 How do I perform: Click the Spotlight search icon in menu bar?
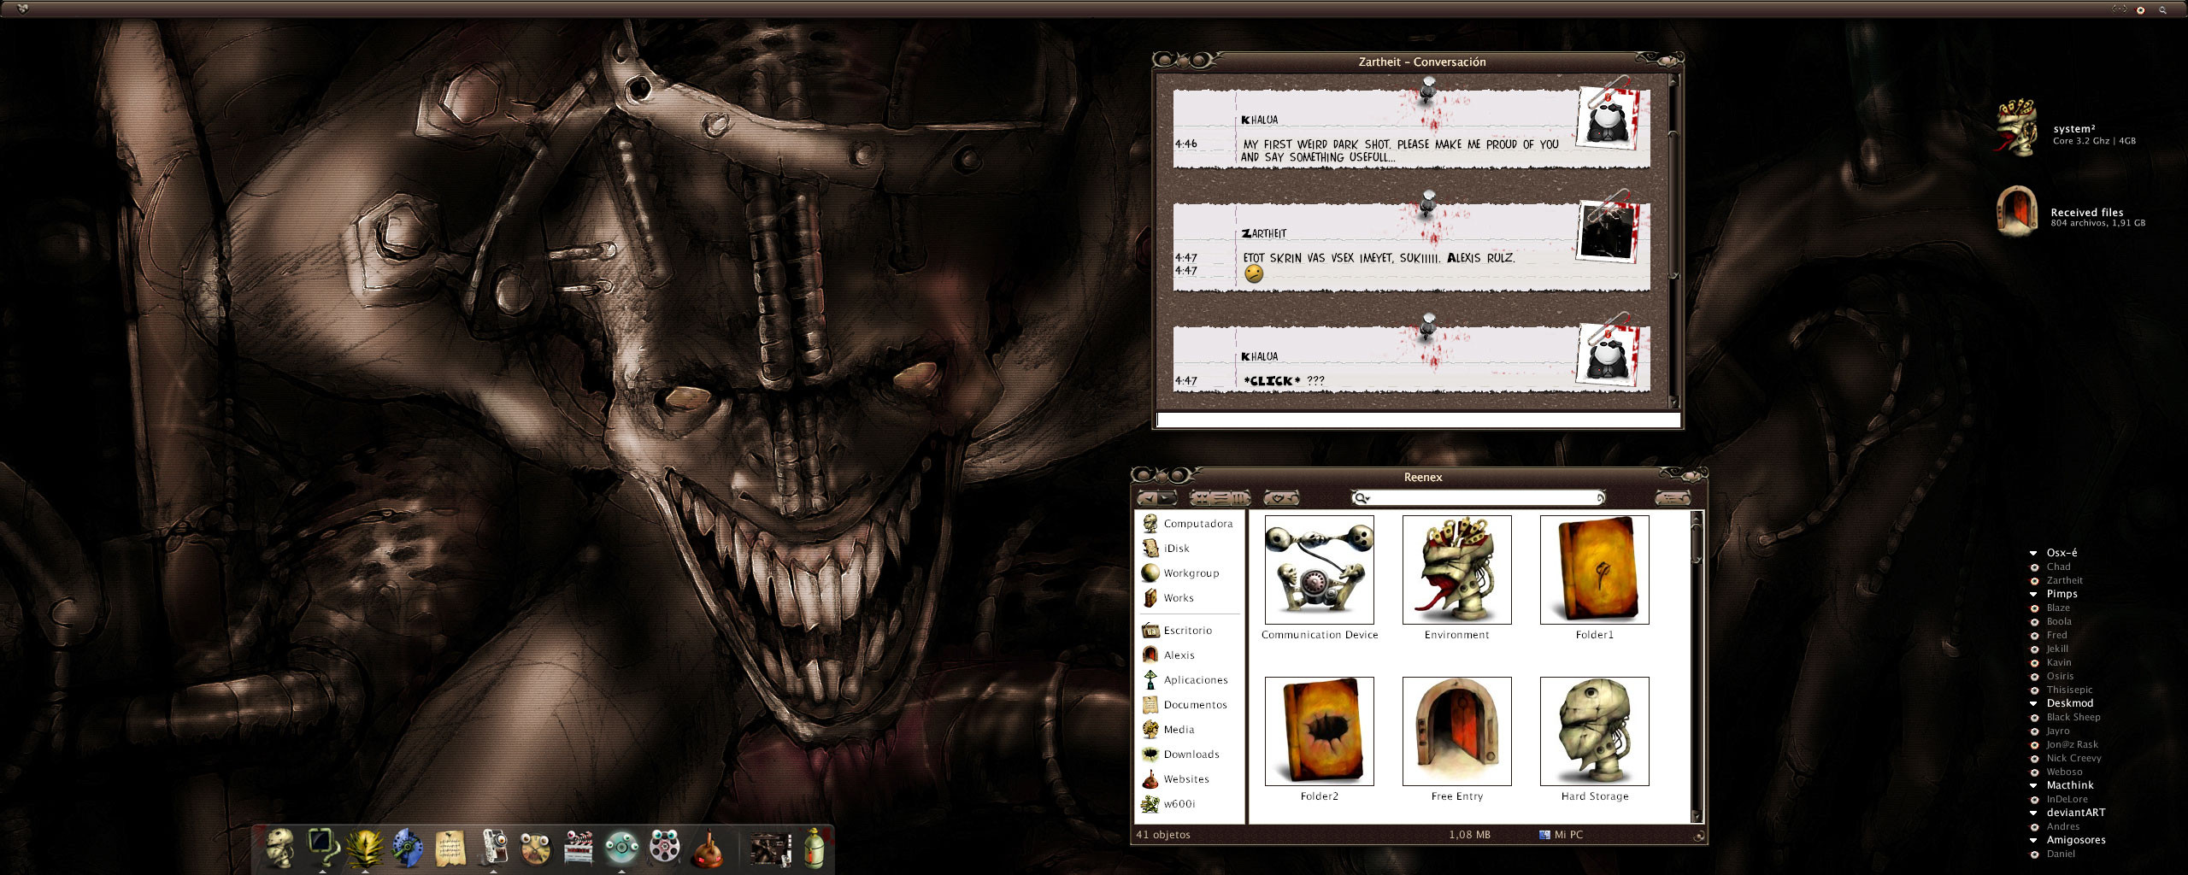(x=2163, y=9)
